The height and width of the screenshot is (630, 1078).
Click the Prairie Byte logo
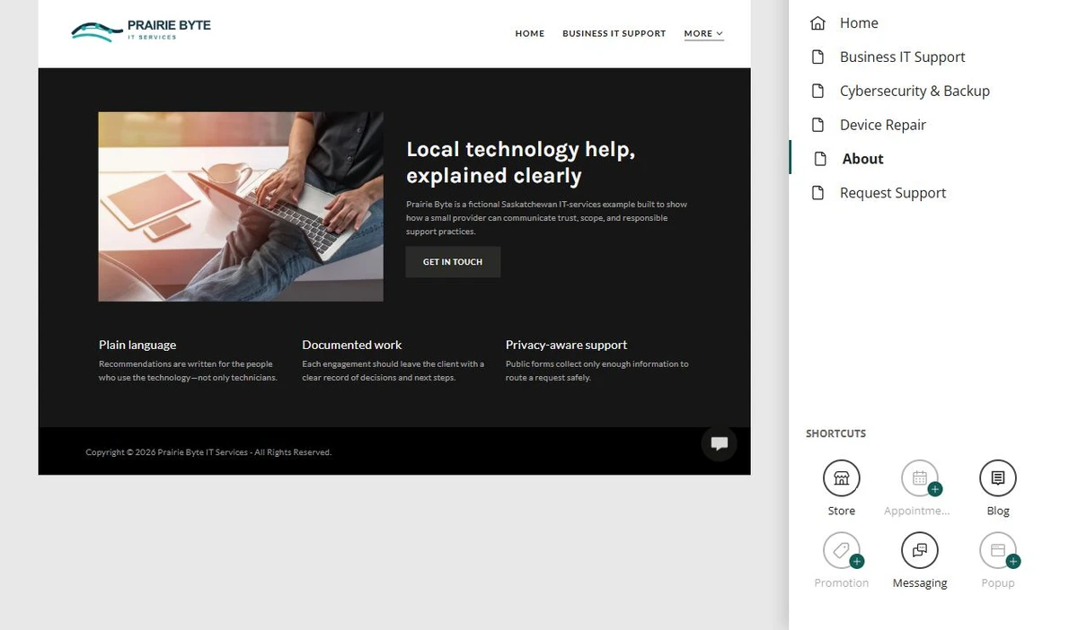[x=141, y=31]
